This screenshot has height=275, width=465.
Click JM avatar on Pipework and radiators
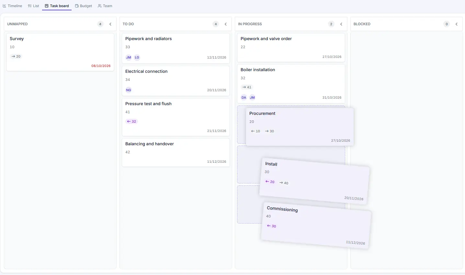(129, 57)
